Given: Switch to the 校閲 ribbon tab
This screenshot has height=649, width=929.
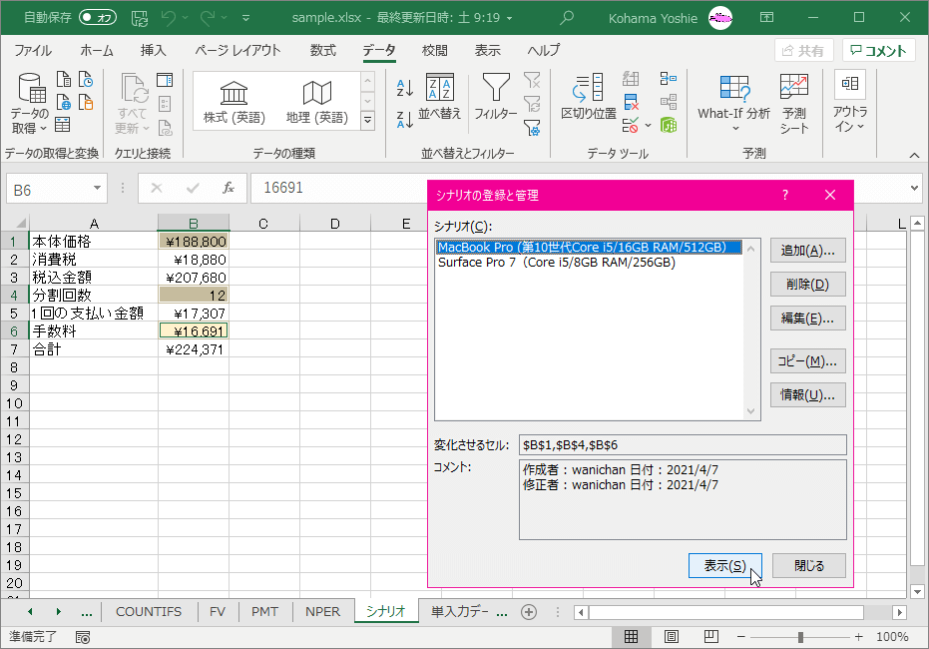Looking at the screenshot, I should tap(434, 51).
